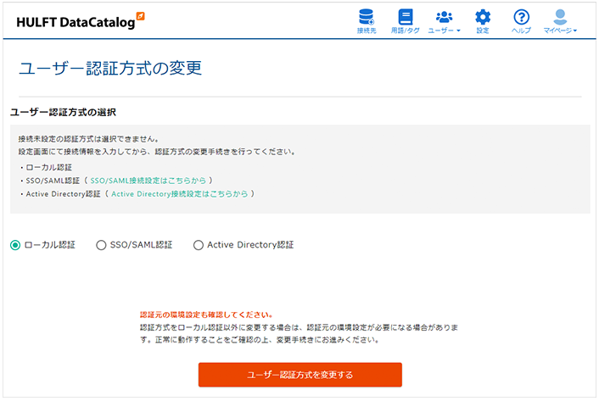Select the ローカル認証 radio button
The height and width of the screenshot is (401, 599).
point(15,245)
